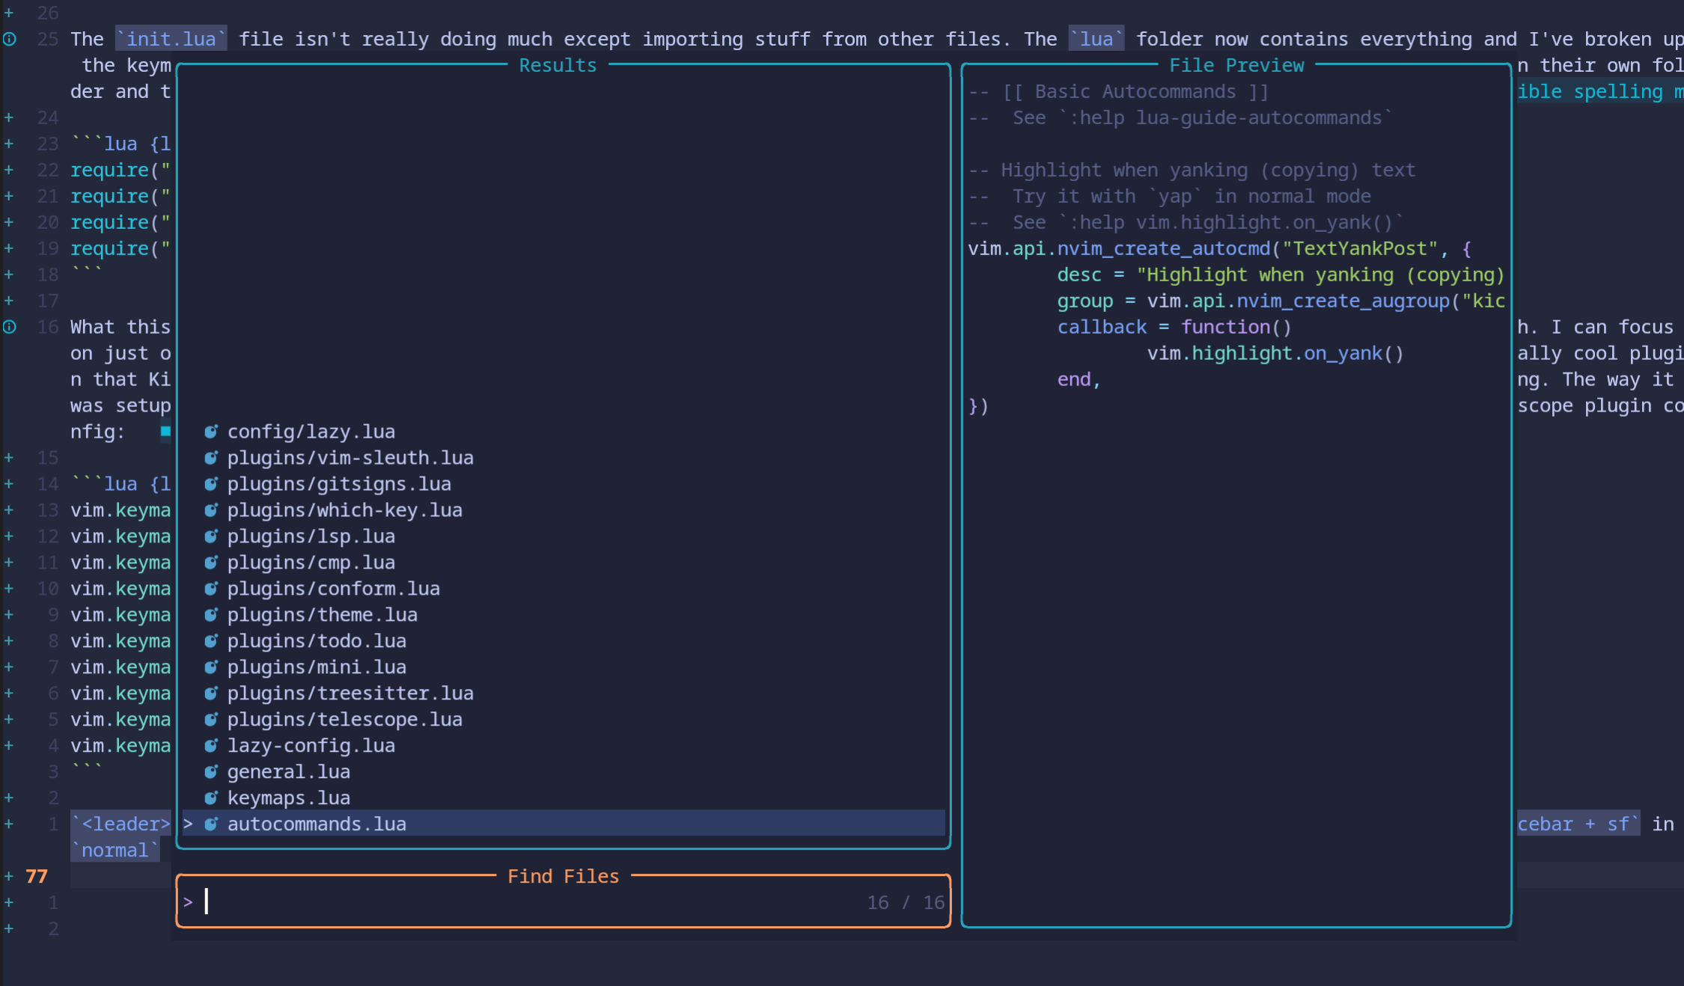Screen dimensions: 1684x986
Task: Click the 16 / 16 match counter
Action: click(906, 902)
